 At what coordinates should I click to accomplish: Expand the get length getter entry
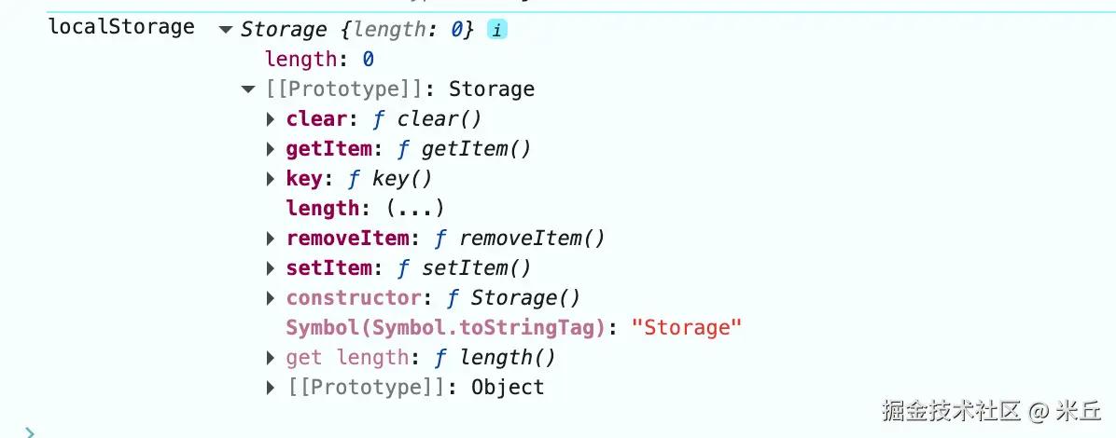(271, 358)
